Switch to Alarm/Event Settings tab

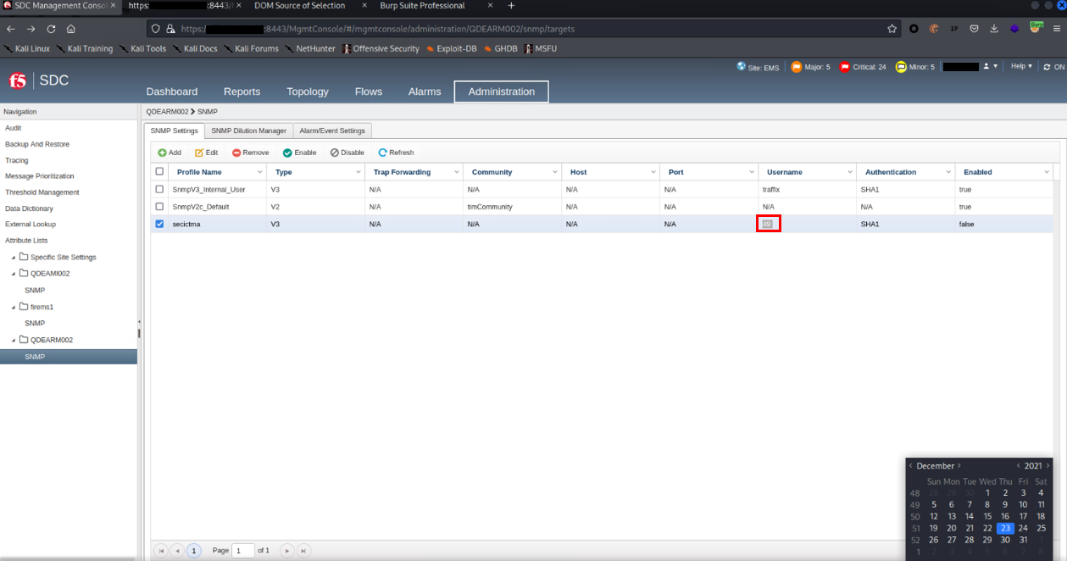(332, 131)
